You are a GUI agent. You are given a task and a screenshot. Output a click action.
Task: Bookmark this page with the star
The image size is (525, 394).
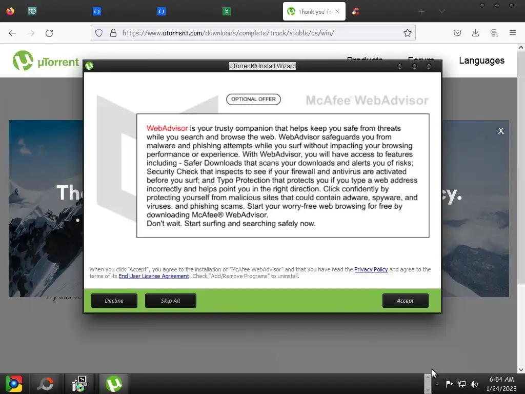click(x=407, y=33)
